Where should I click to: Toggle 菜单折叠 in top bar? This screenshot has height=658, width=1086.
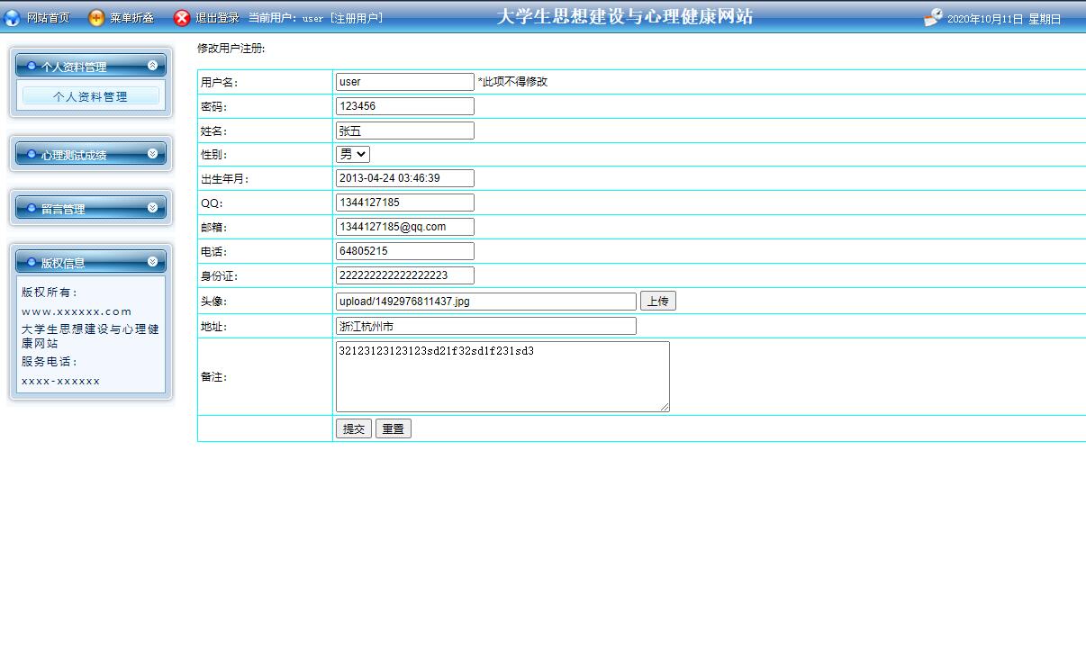(x=132, y=18)
